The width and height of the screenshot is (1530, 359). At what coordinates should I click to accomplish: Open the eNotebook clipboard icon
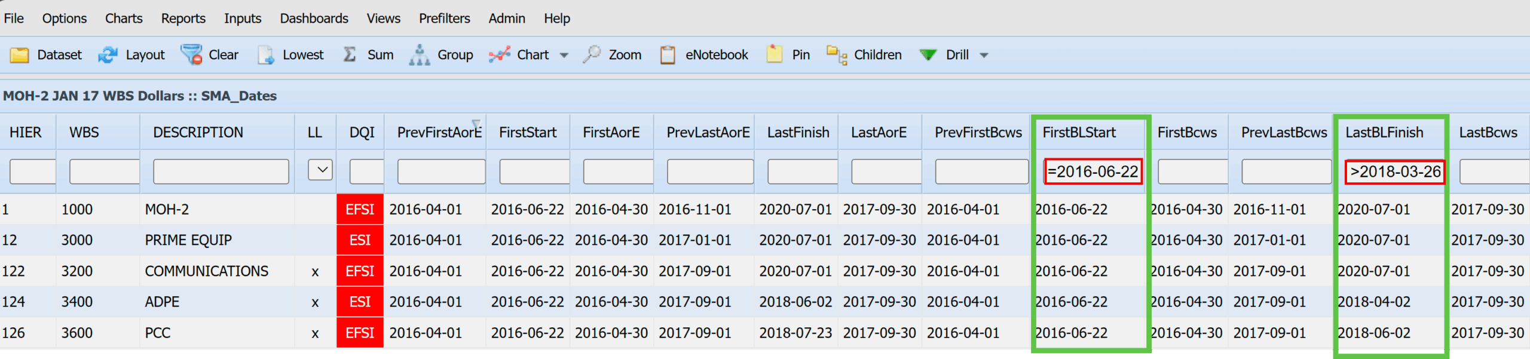668,55
